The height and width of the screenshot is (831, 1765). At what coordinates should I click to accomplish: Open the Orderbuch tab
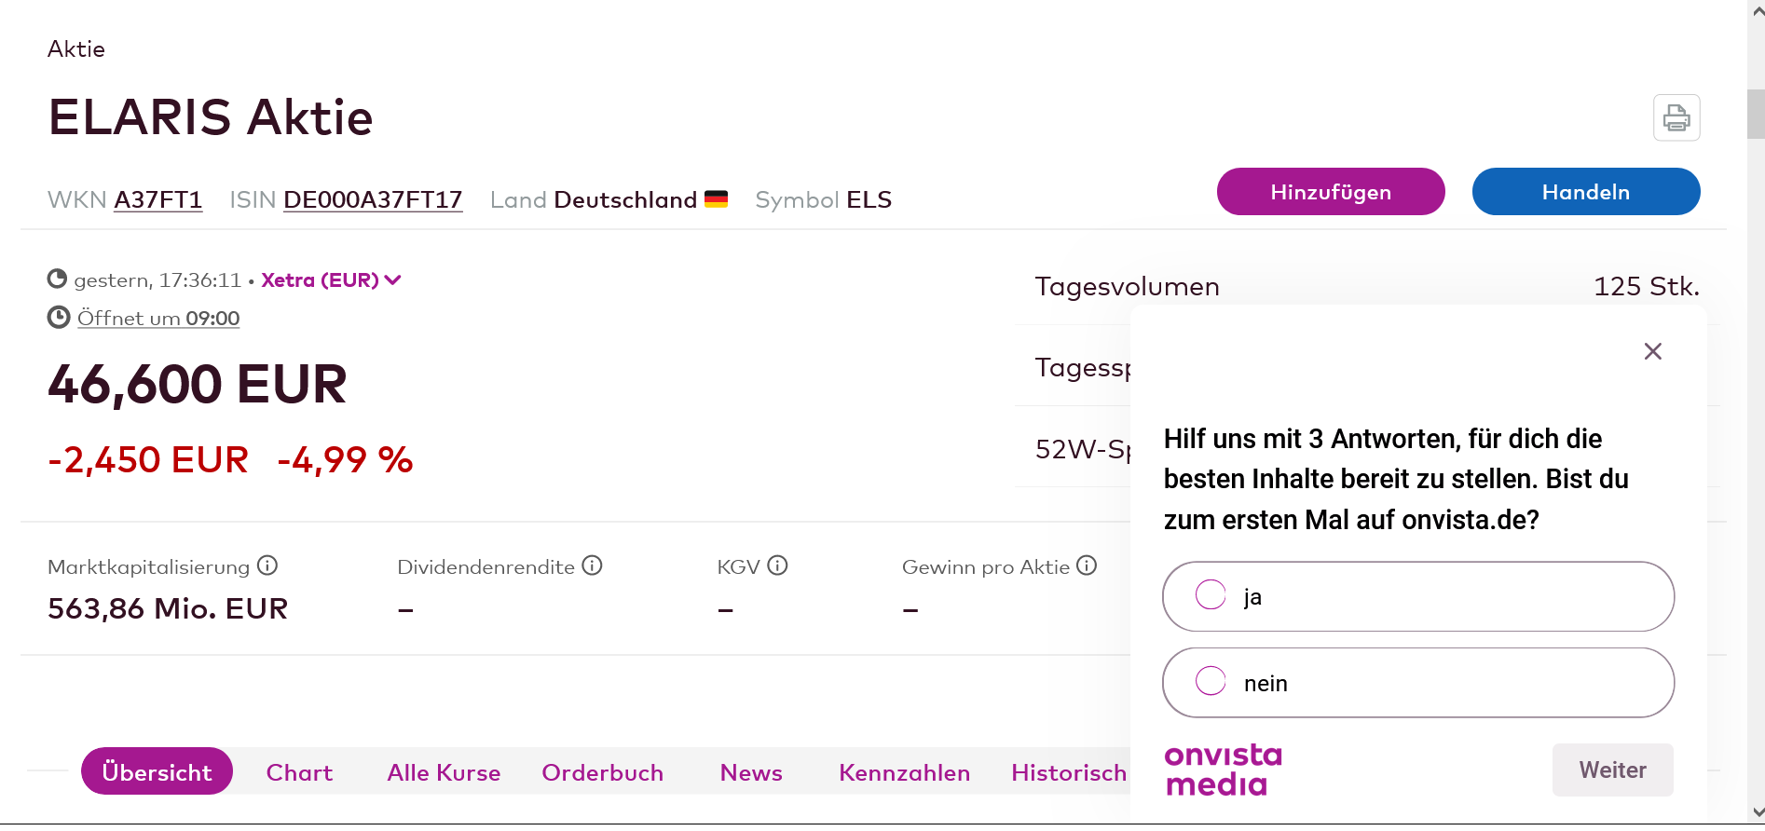pyautogui.click(x=602, y=772)
